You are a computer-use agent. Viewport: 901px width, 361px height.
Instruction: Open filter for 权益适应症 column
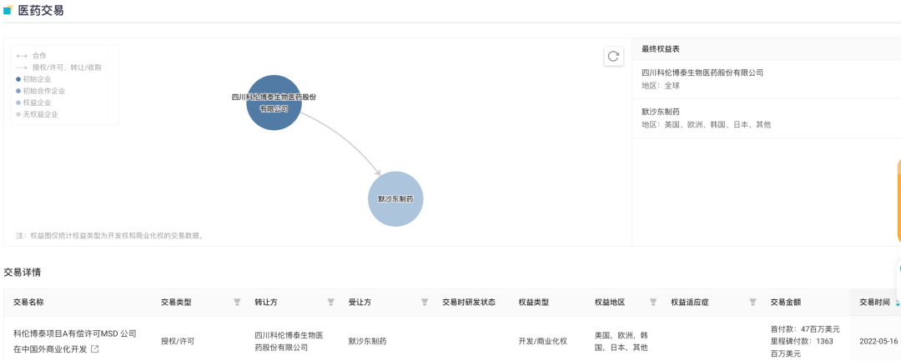753,302
